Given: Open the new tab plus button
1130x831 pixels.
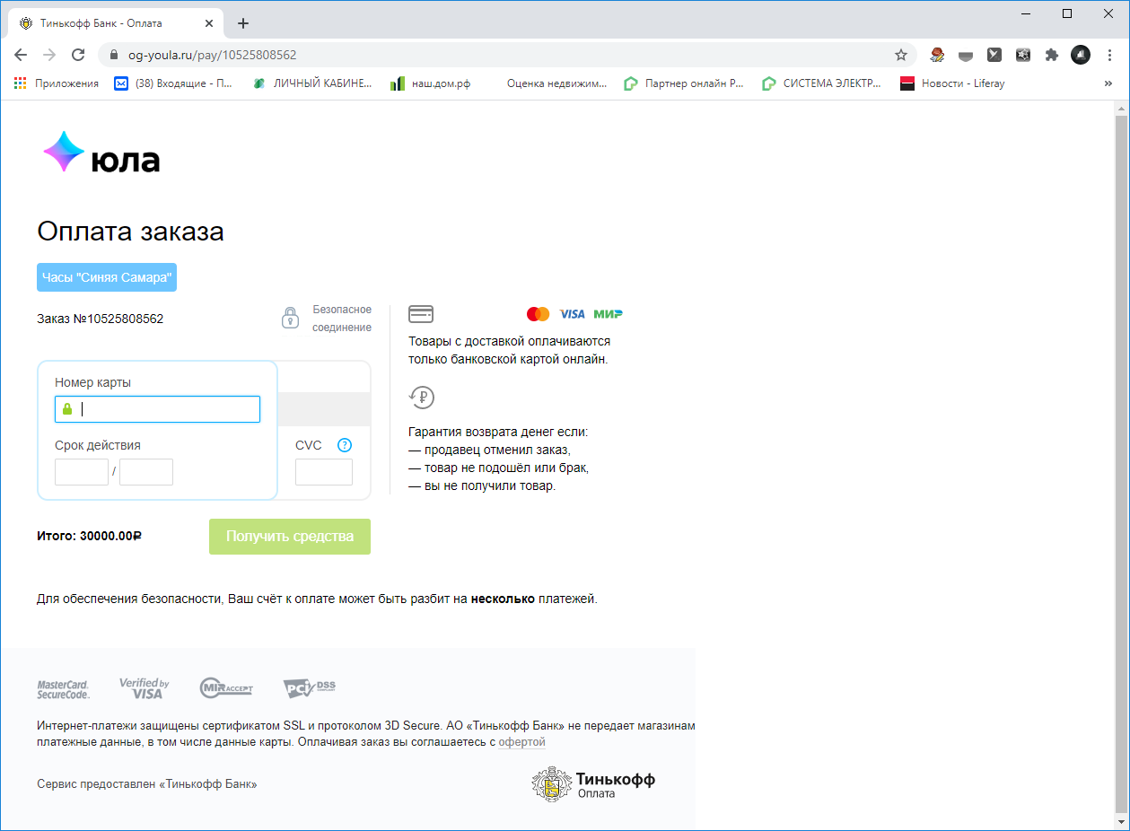Looking at the screenshot, I should (x=242, y=23).
